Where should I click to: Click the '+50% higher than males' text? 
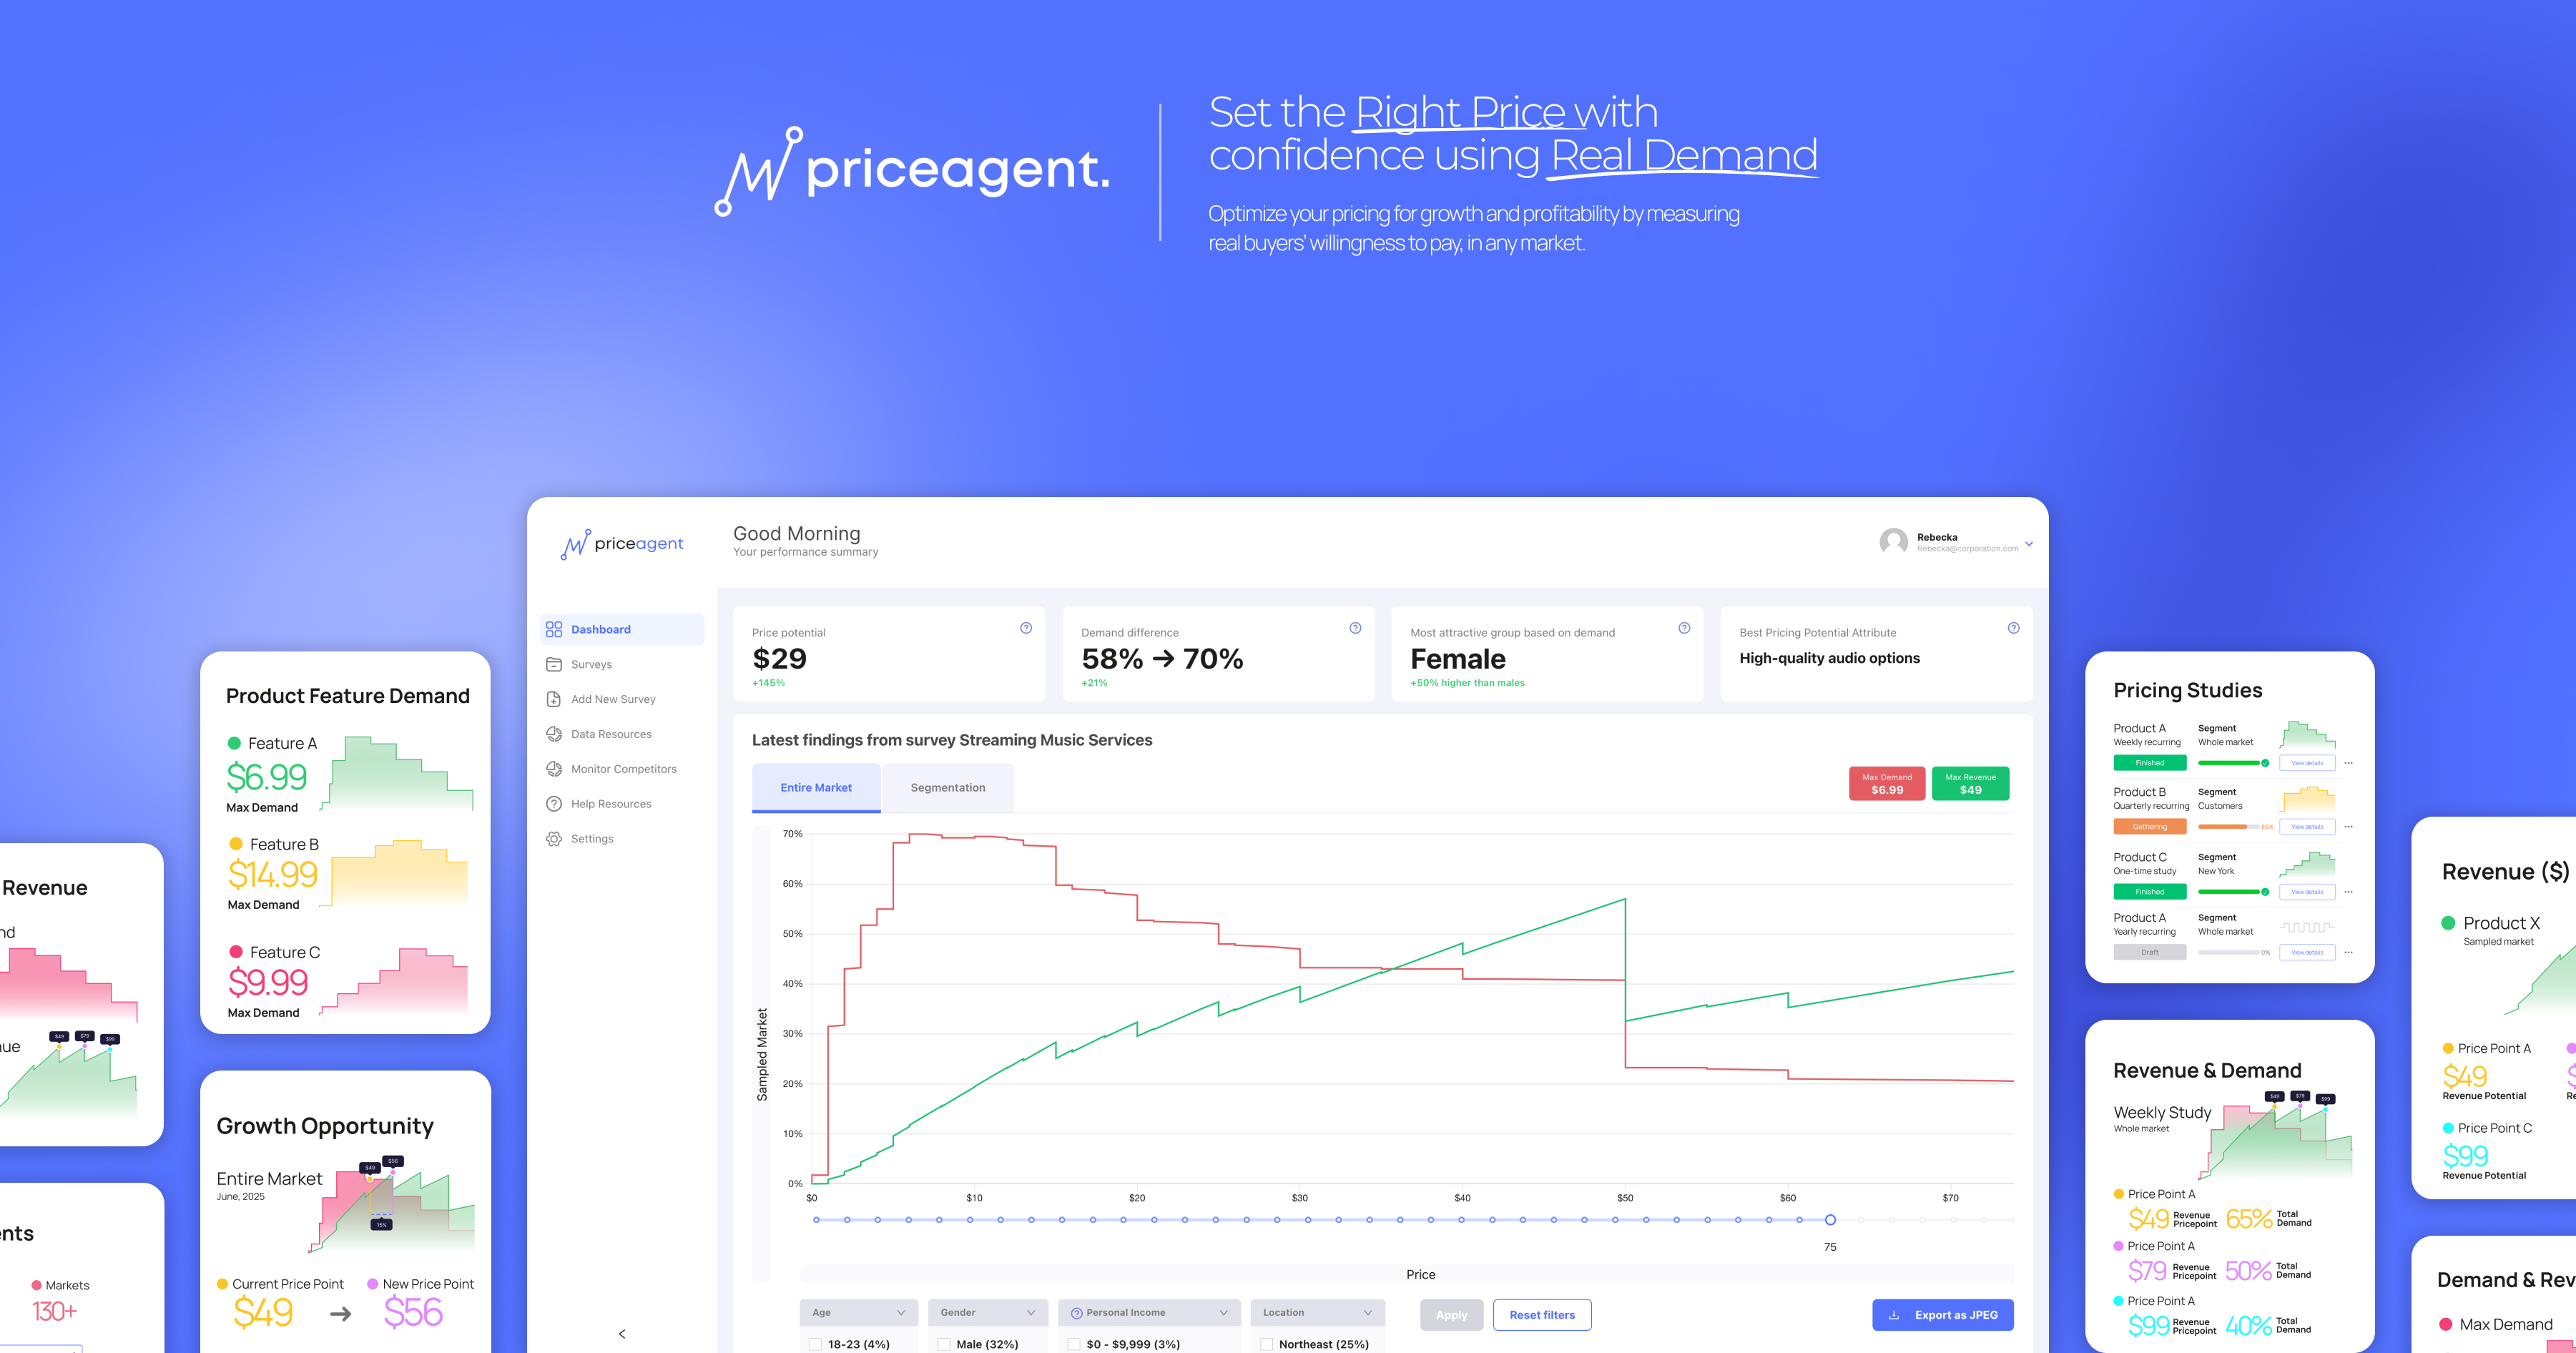(1467, 683)
